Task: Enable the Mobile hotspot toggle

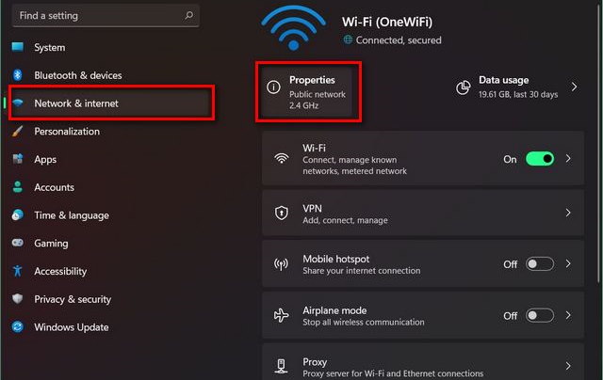Action: tap(540, 264)
